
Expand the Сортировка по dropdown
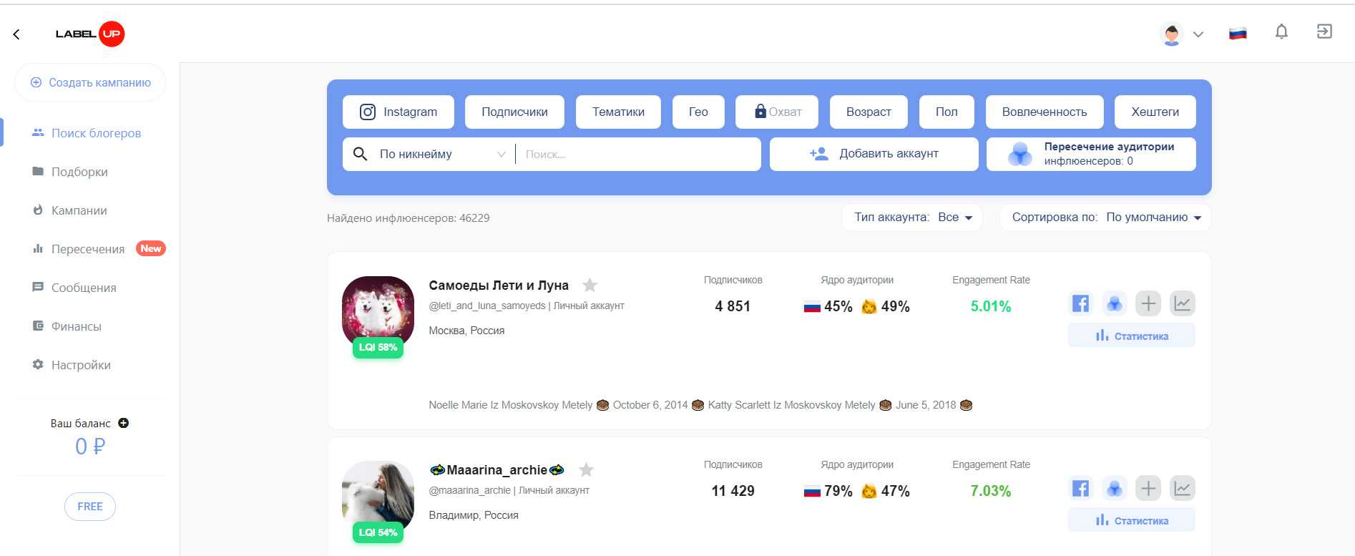tap(1105, 218)
